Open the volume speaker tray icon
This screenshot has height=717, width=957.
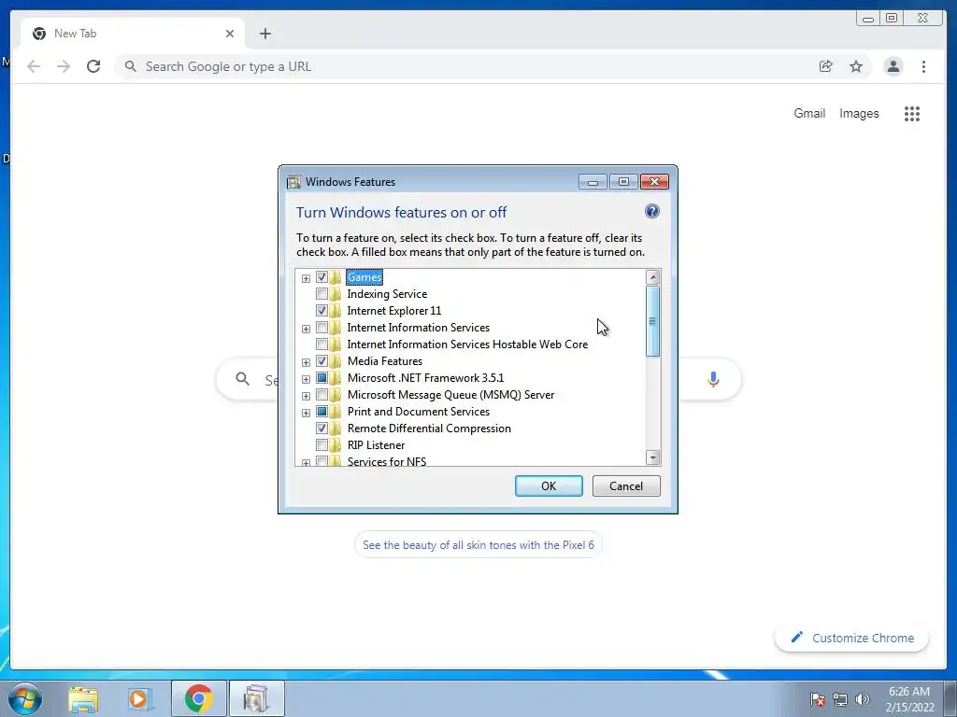click(863, 699)
